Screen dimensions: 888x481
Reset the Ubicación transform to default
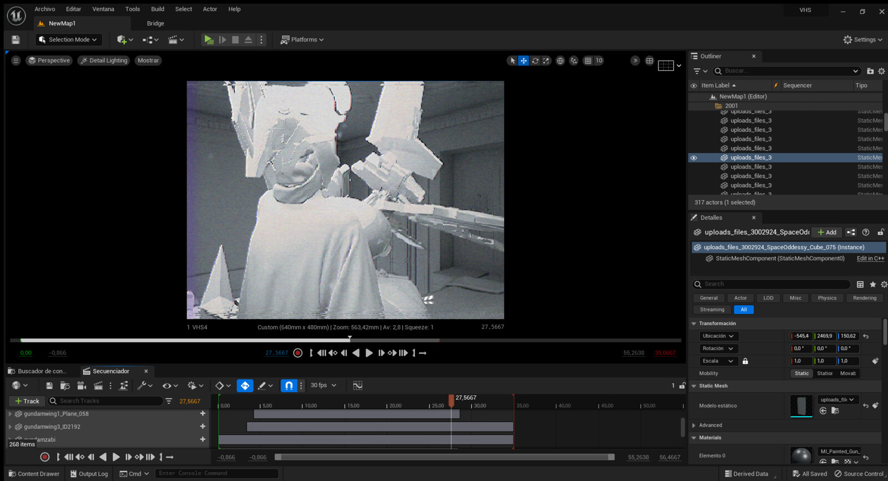click(x=866, y=336)
